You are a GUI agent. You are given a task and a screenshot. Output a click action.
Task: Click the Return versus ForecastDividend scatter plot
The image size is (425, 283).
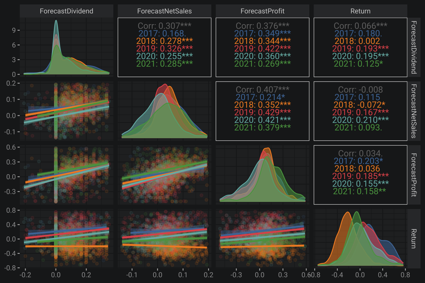point(66,239)
